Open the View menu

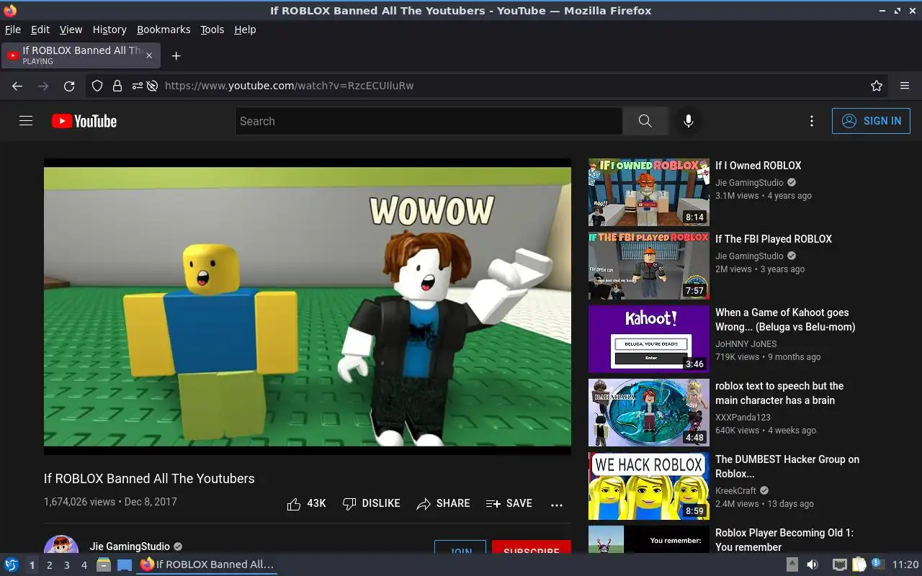[x=71, y=30]
